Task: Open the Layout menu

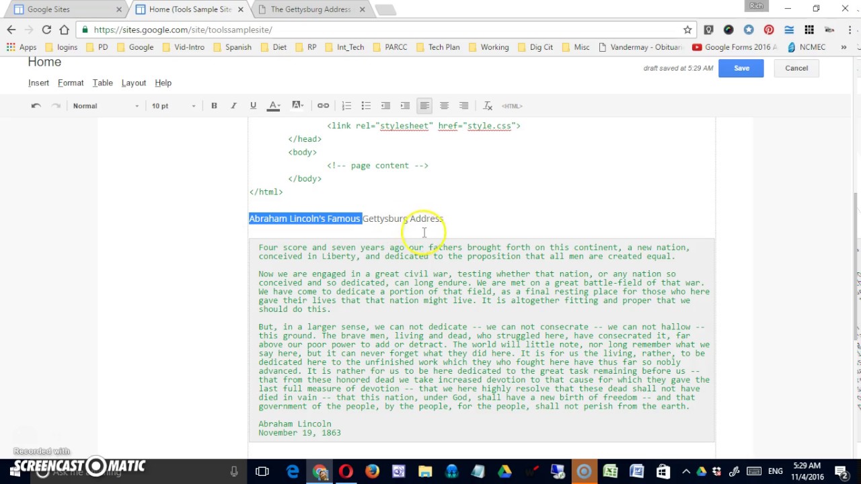Action: point(134,83)
